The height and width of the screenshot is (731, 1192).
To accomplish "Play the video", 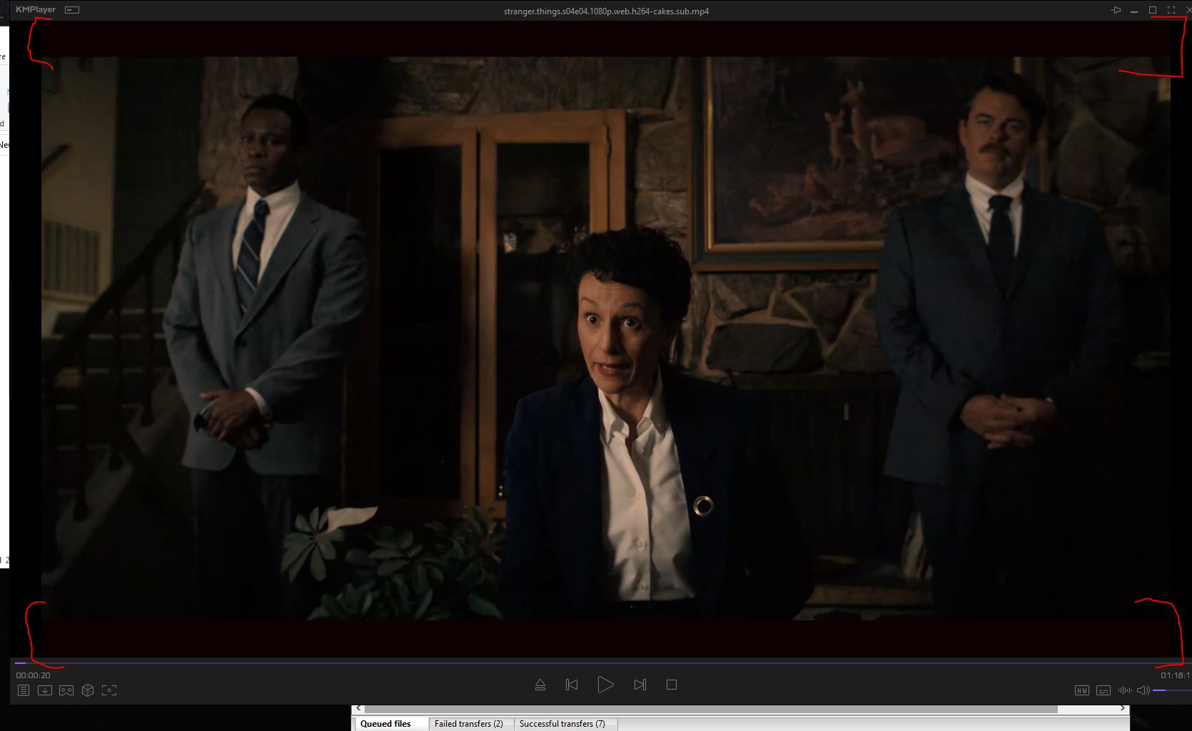I will pos(605,685).
